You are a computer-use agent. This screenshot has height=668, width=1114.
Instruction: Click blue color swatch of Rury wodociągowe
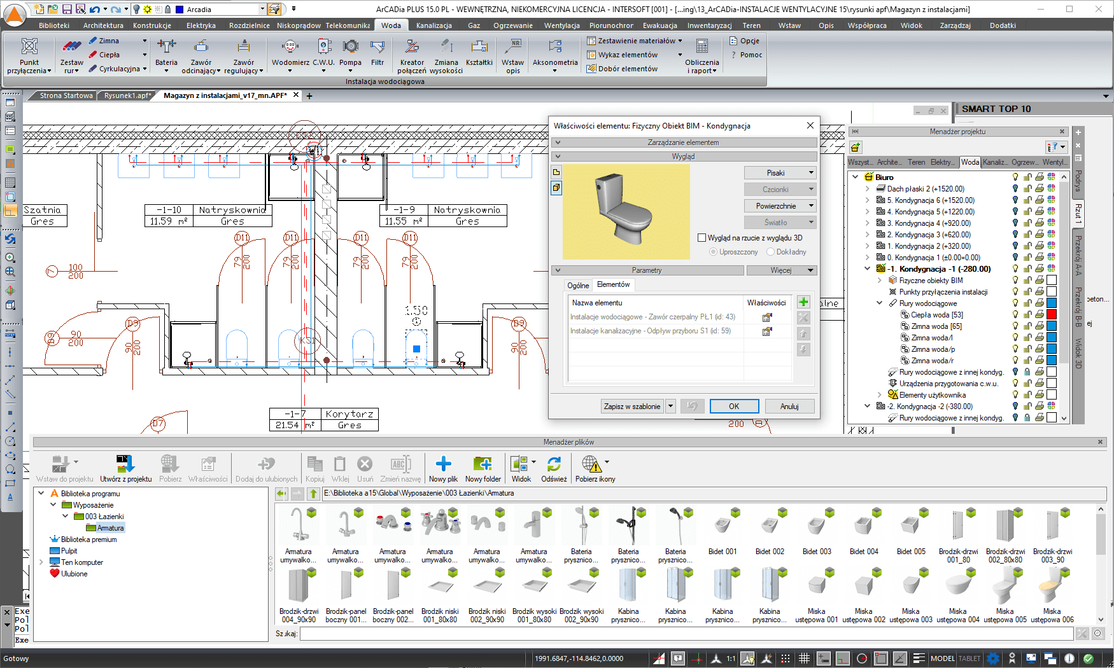tap(1052, 303)
